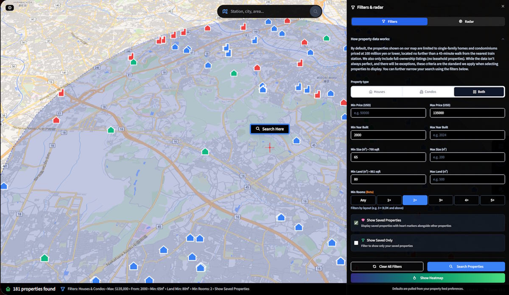Click the map icon in the search bar
The width and height of the screenshot is (509, 295).
225,11
